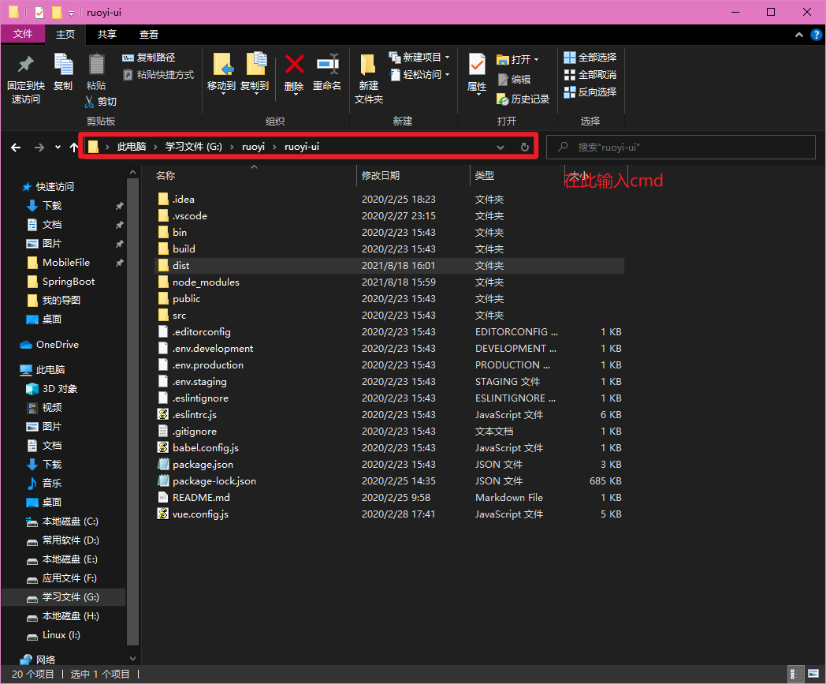Open the New item dropdown
This screenshot has width=826, height=684.
pos(447,58)
